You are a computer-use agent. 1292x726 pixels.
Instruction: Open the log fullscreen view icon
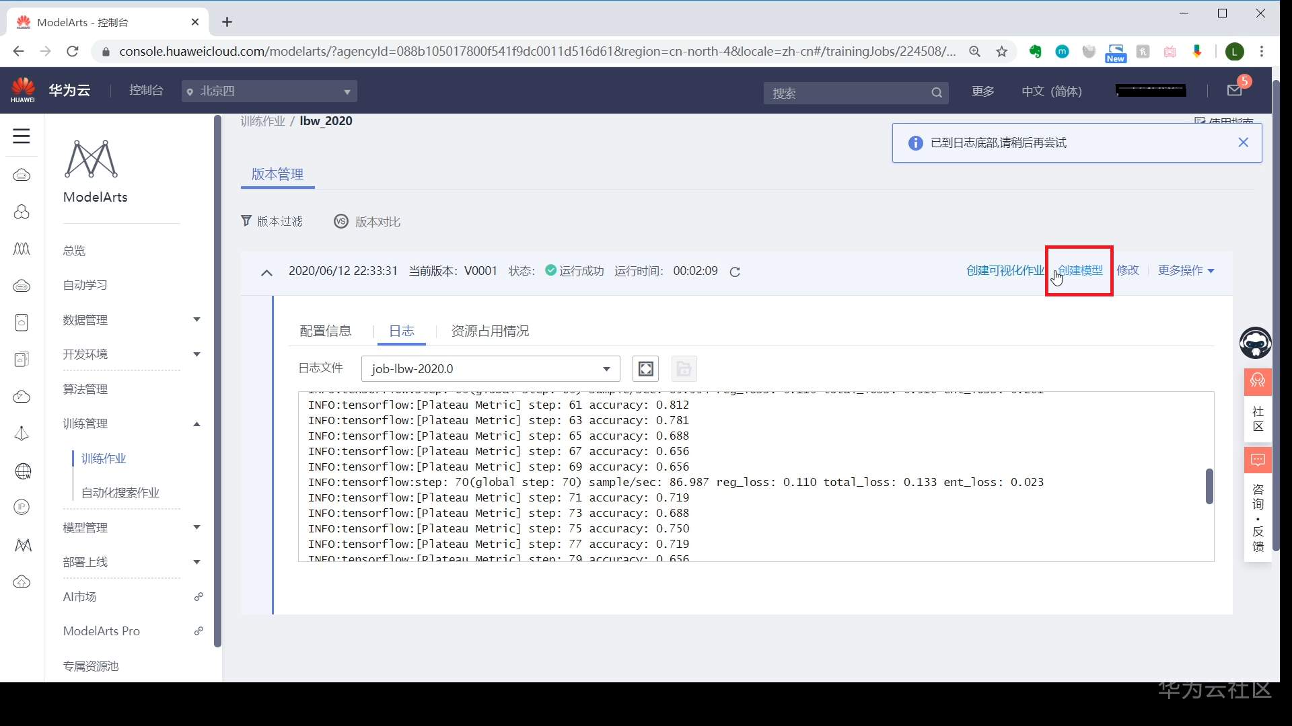click(645, 368)
